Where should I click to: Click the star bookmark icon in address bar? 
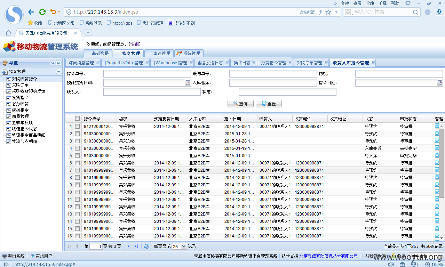coord(328,12)
